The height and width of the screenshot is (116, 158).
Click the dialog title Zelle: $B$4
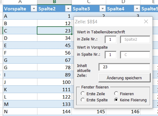[86, 22]
